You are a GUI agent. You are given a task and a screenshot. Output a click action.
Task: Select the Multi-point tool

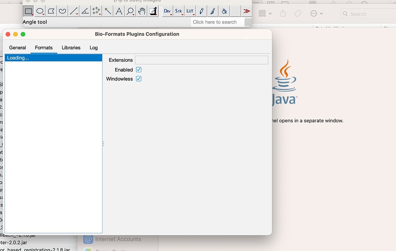point(96,11)
